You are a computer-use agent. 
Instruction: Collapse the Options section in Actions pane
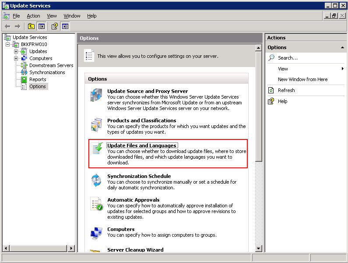pyautogui.click(x=342, y=47)
